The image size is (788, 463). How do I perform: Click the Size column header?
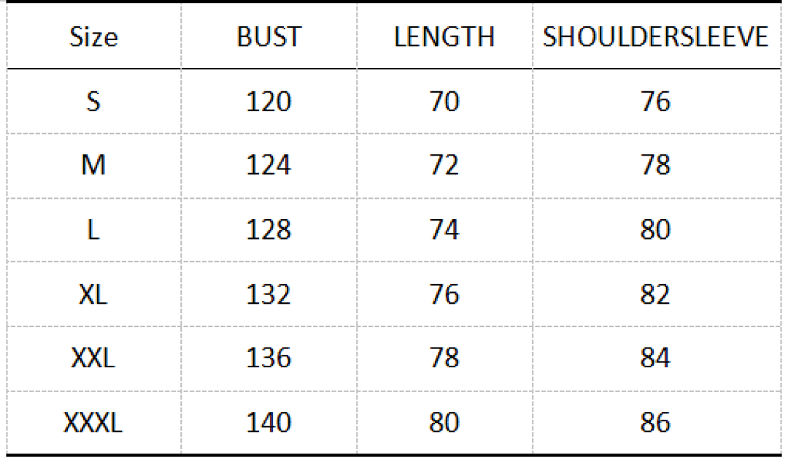93,37
